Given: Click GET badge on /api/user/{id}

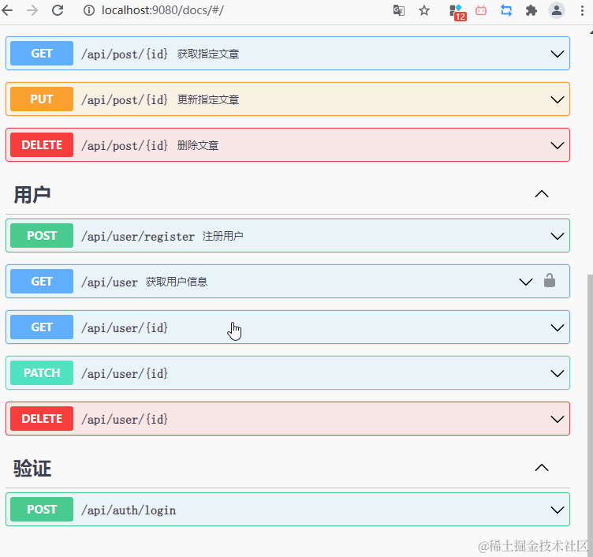Looking at the screenshot, I should 42,327.
